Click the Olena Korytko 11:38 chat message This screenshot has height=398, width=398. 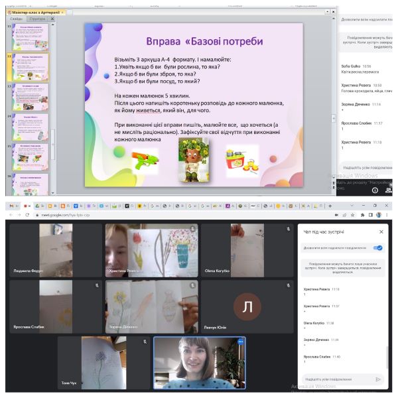[319, 326]
